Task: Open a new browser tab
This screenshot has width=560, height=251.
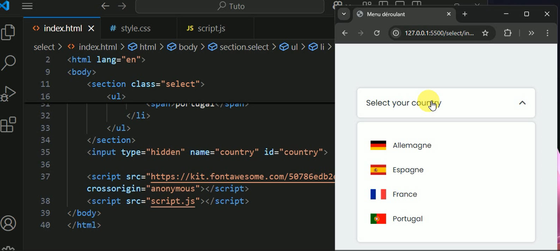Action: click(465, 14)
